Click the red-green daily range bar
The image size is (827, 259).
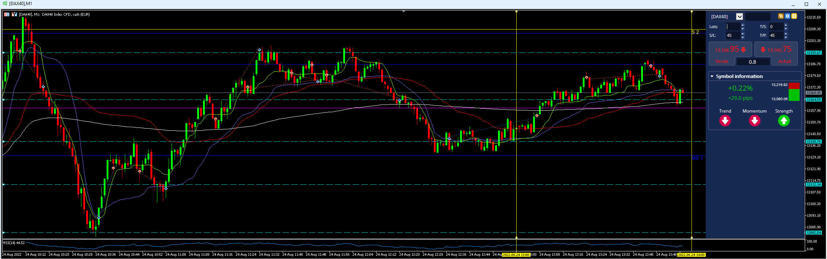tap(794, 92)
